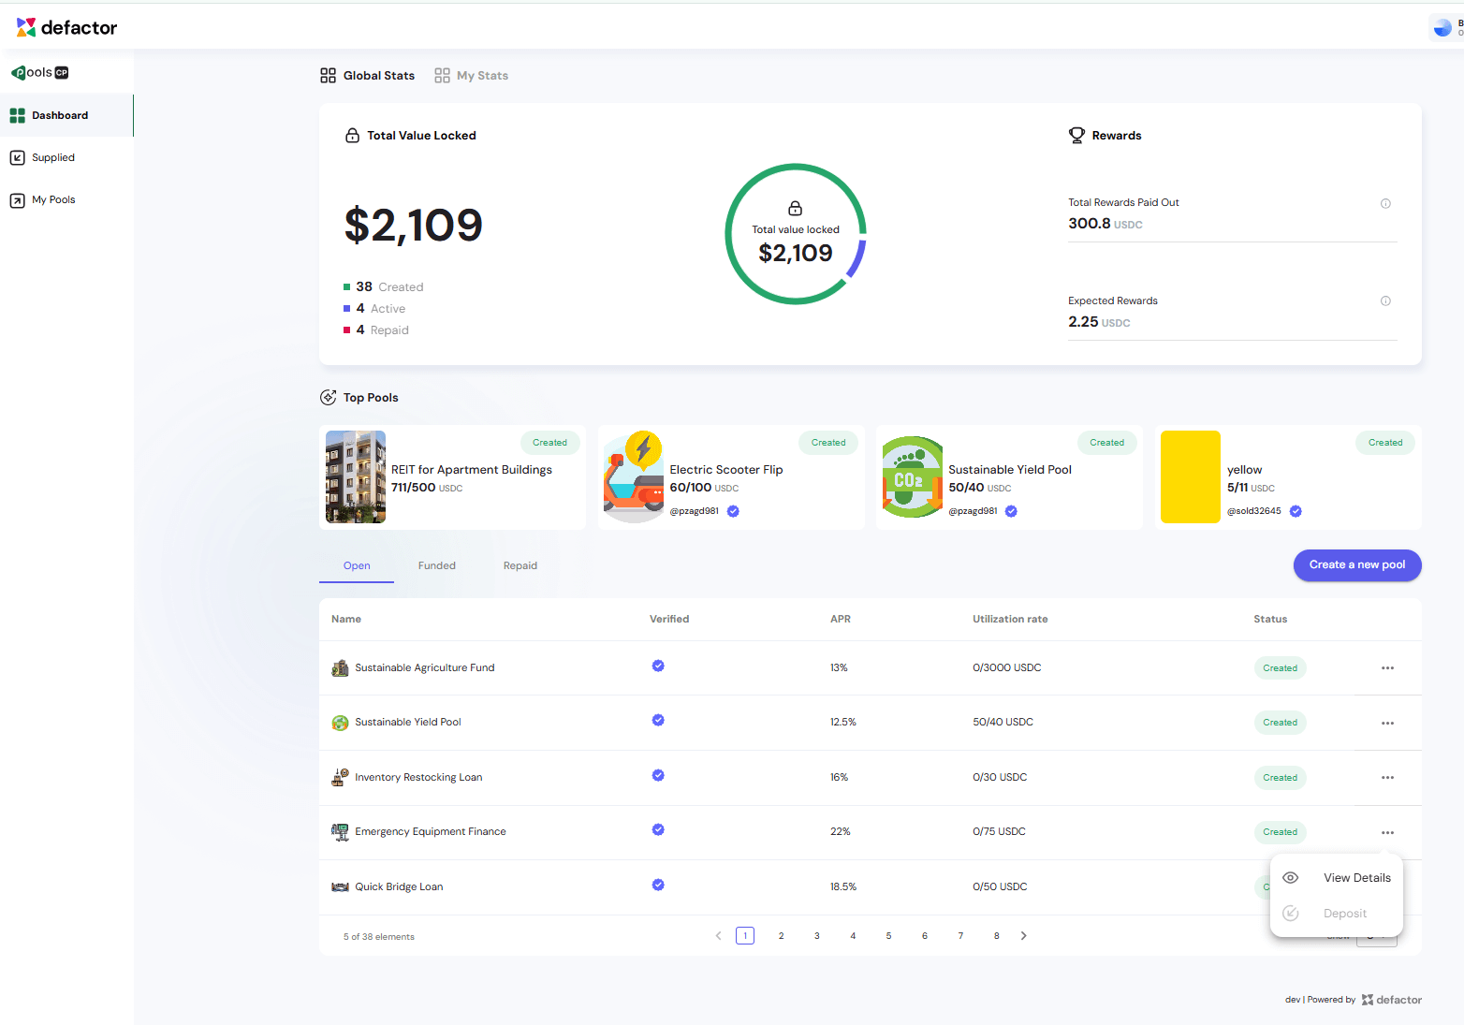The image size is (1464, 1025).
Task: Switch to My Stats tab
Action: pyautogui.click(x=472, y=76)
